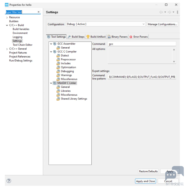
Task: Expand the Resource tree node
Action: click(7, 17)
